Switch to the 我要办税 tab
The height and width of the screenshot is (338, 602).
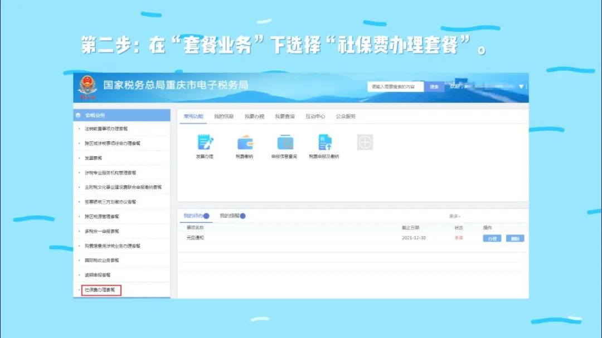tap(254, 116)
